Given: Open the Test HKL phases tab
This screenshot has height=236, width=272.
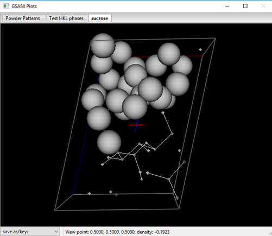Looking at the screenshot, I should pyautogui.click(x=66, y=18).
